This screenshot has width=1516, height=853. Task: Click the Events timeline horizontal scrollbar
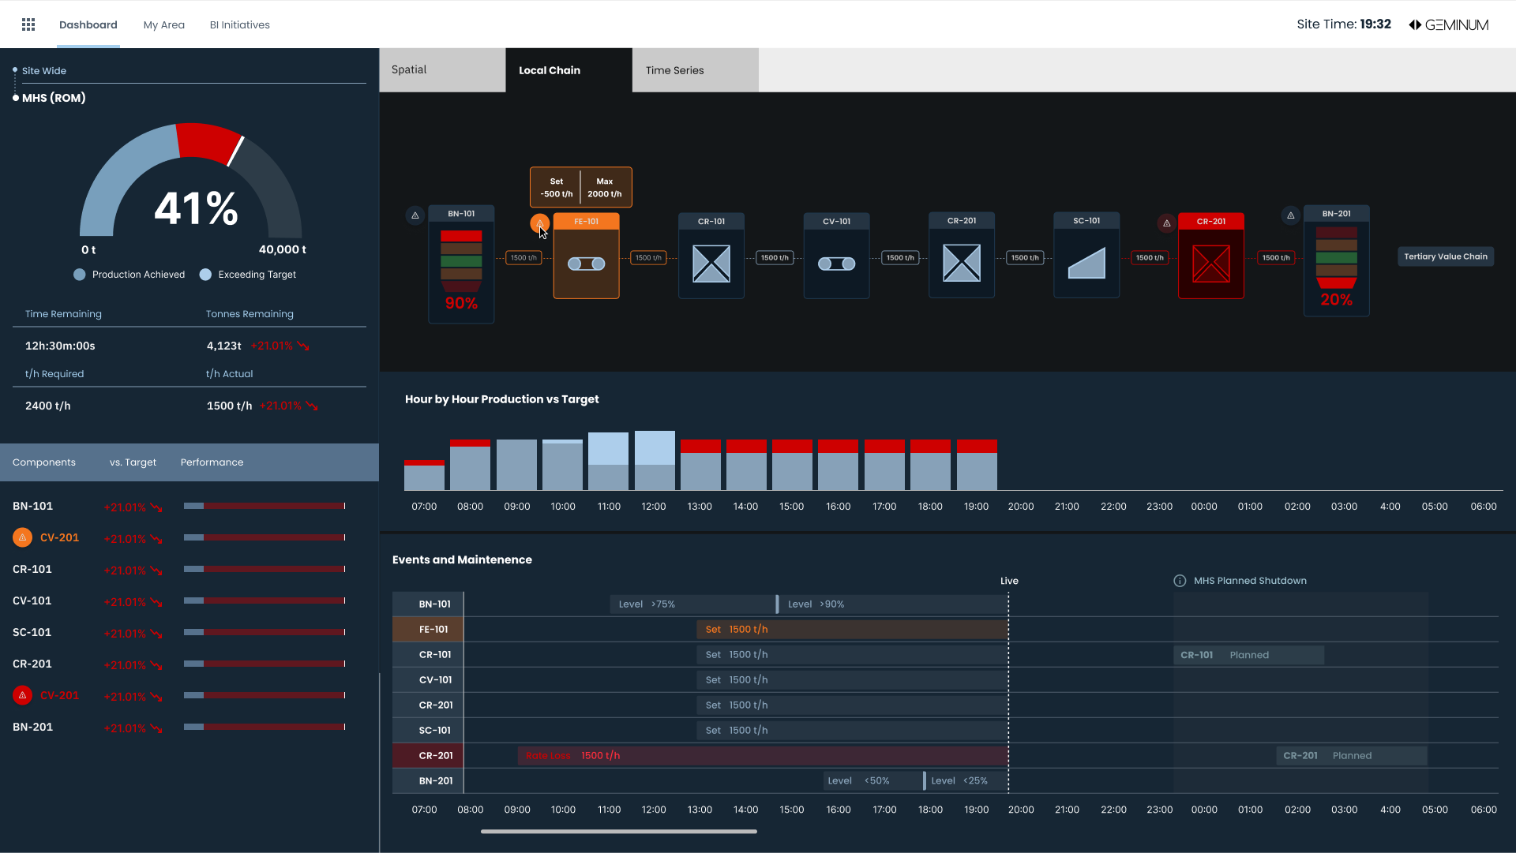click(618, 831)
